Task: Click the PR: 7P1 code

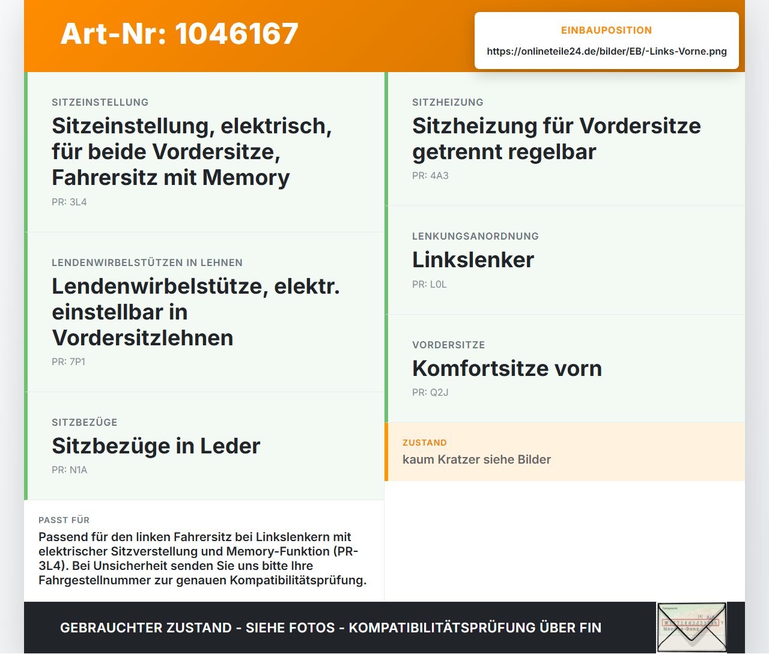Action: [68, 362]
